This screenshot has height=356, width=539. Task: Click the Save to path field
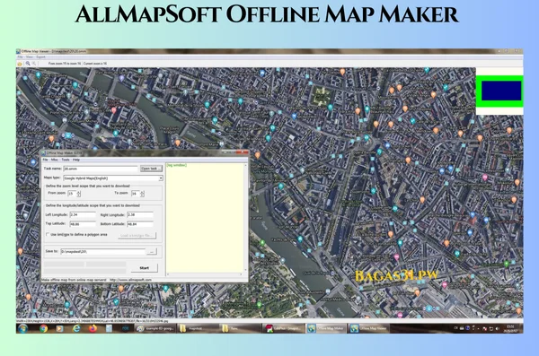point(102,252)
